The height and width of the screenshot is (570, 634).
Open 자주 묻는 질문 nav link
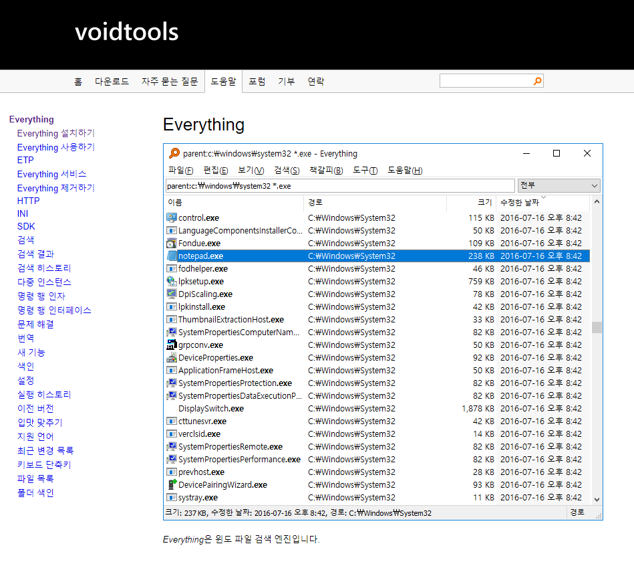170,82
